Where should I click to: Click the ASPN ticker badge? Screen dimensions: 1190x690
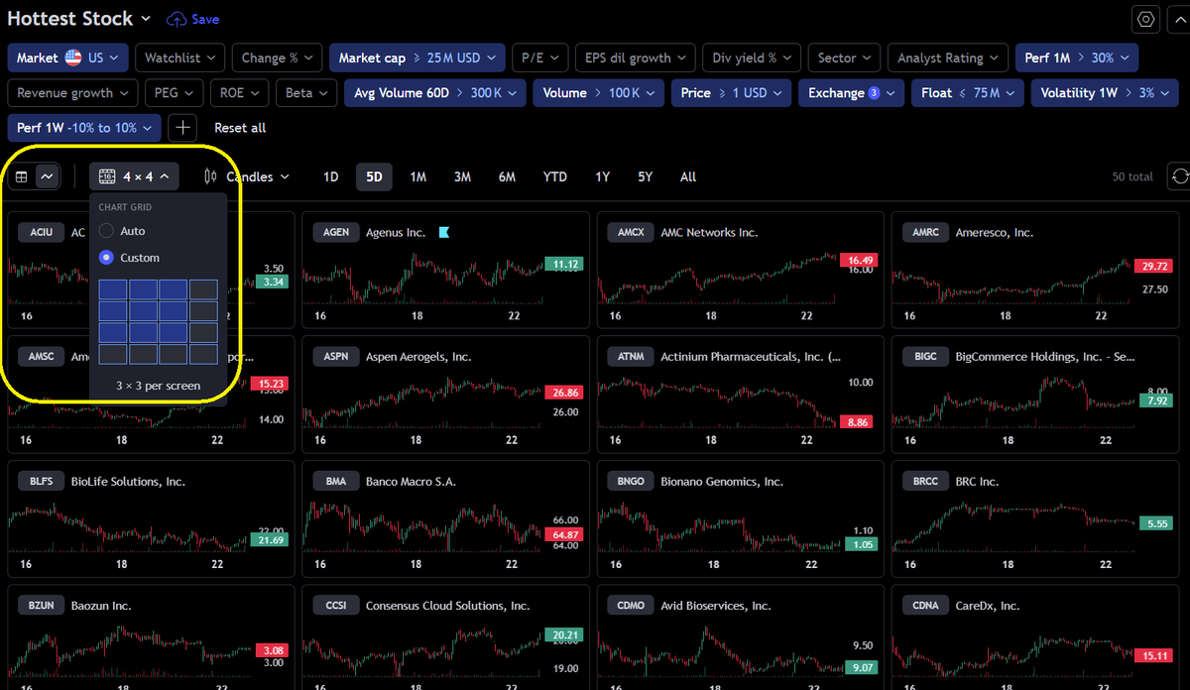pos(336,357)
